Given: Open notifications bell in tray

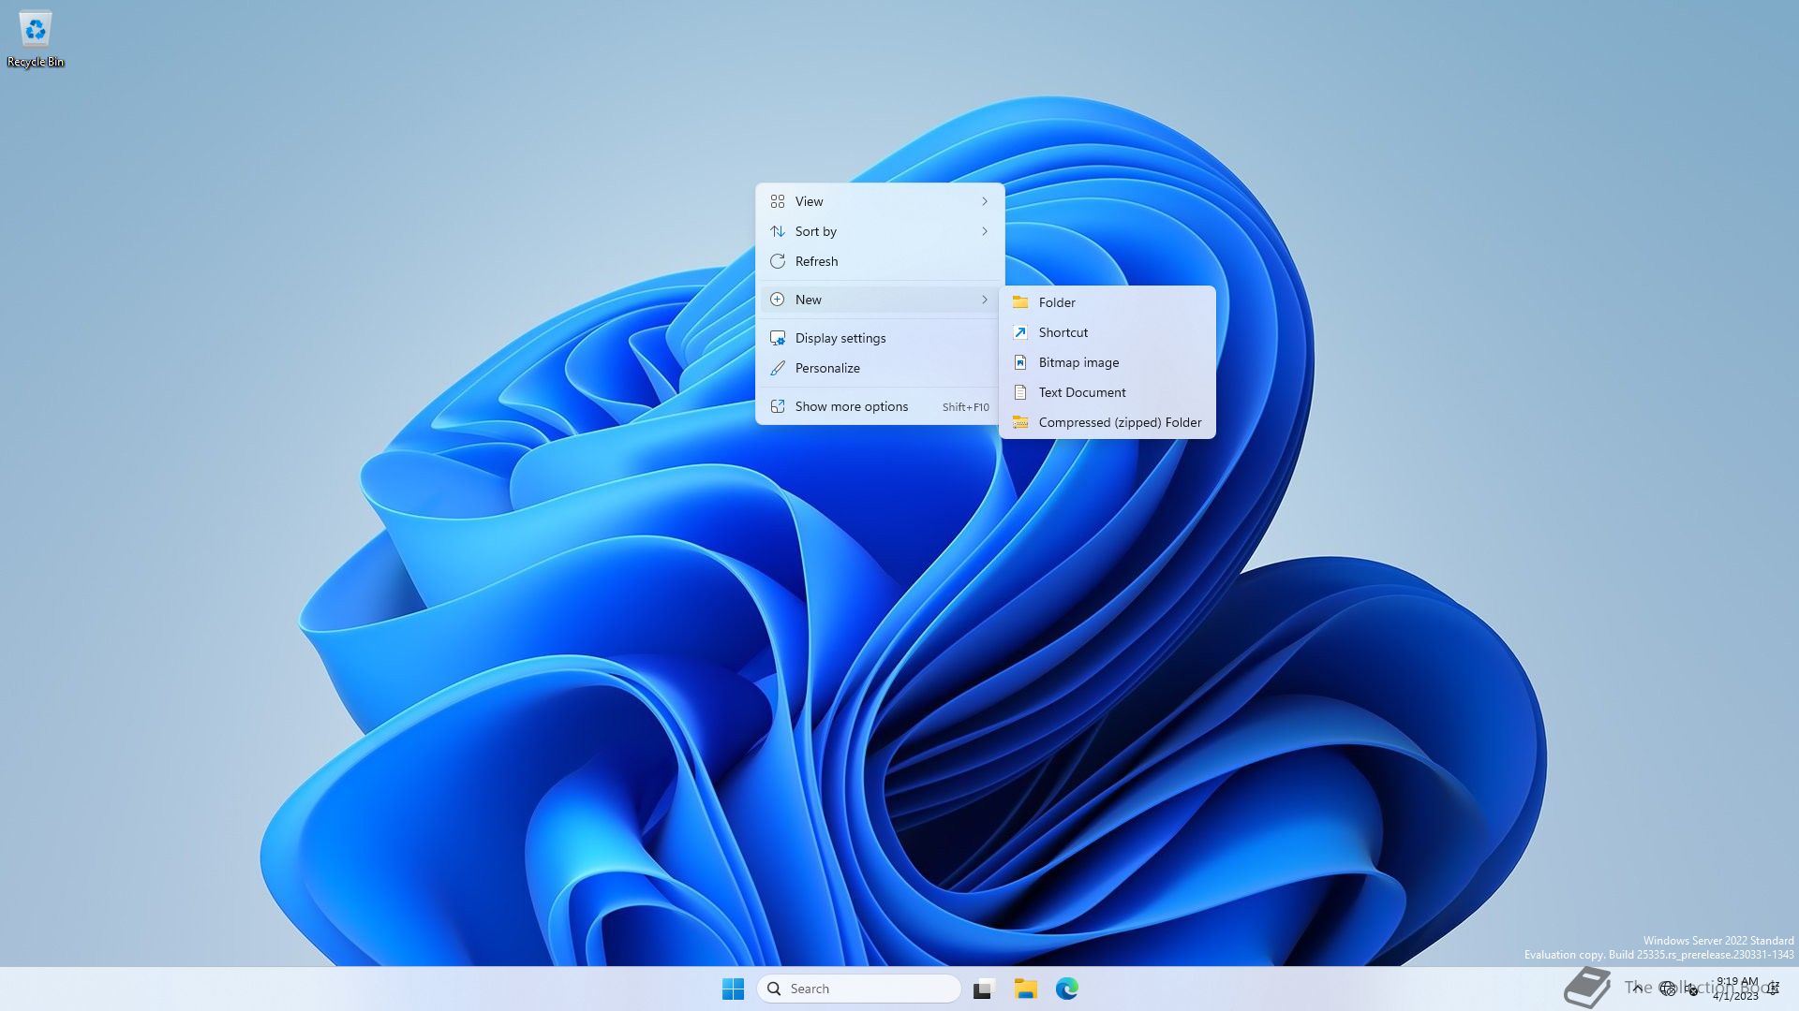Looking at the screenshot, I should click(x=1774, y=989).
